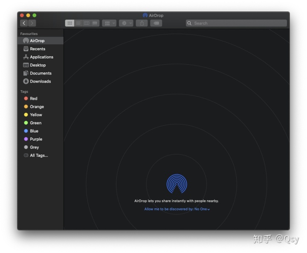Go forward with the right chevron button
Viewport: 307px width, 253px height.
(32, 23)
